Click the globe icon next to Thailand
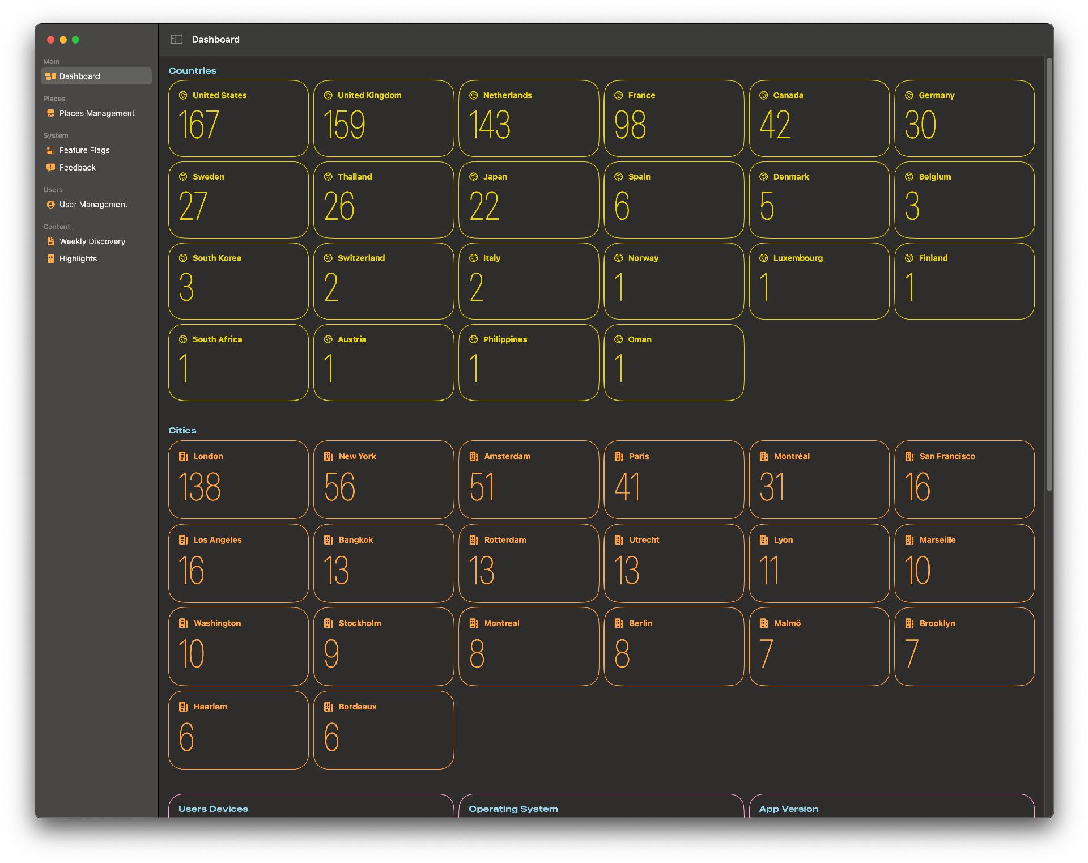The image size is (1088, 863). coord(328,177)
